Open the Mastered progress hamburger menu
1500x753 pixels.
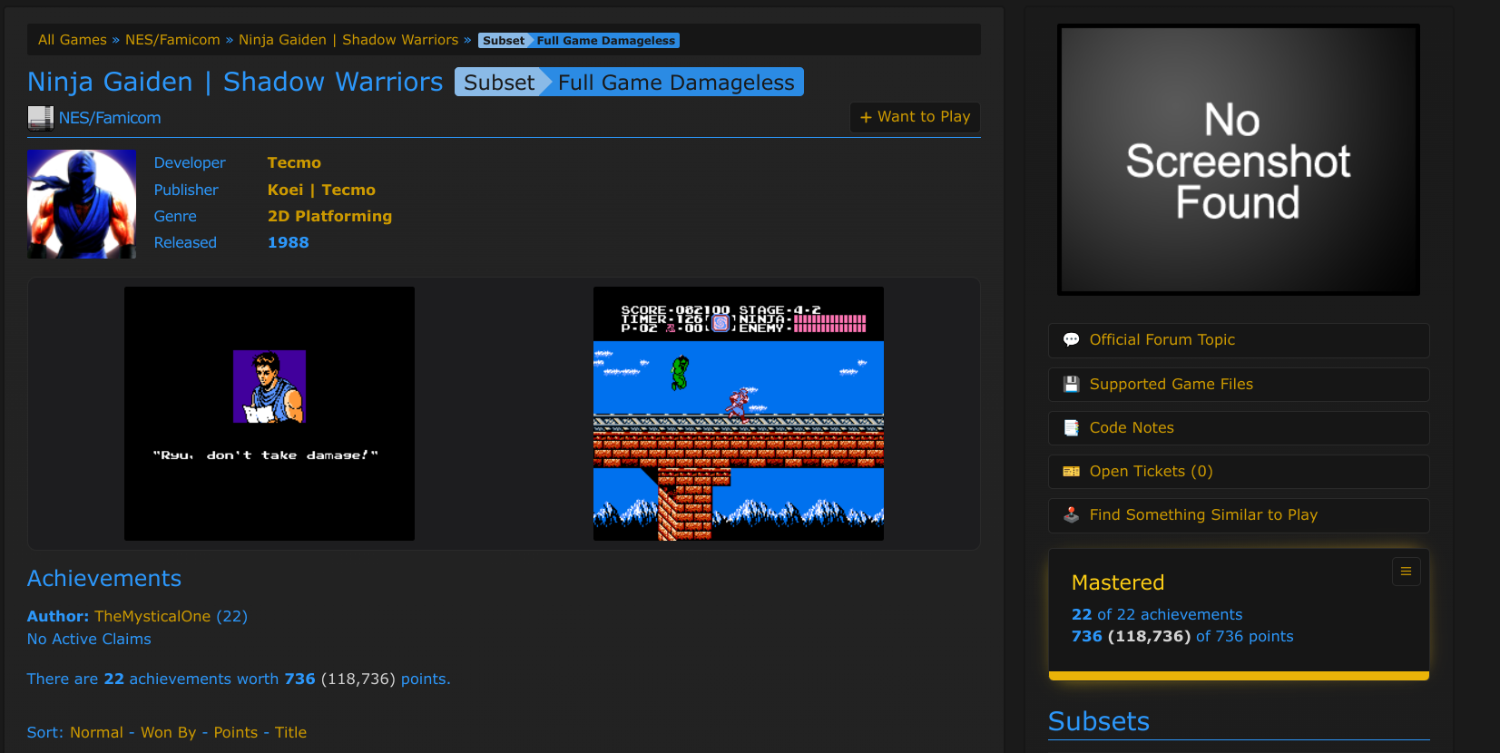[x=1406, y=572]
